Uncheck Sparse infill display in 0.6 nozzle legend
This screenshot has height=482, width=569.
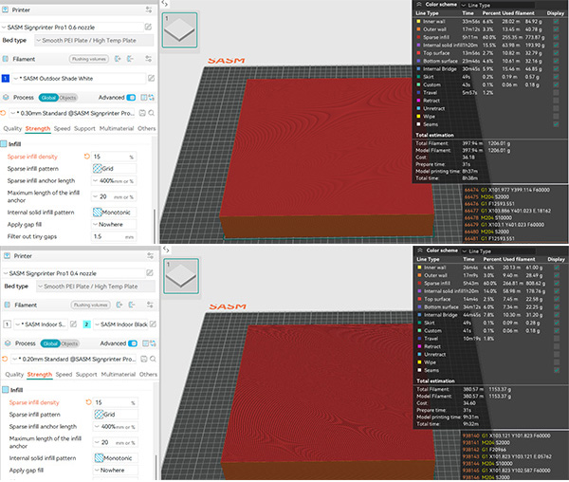point(556,37)
